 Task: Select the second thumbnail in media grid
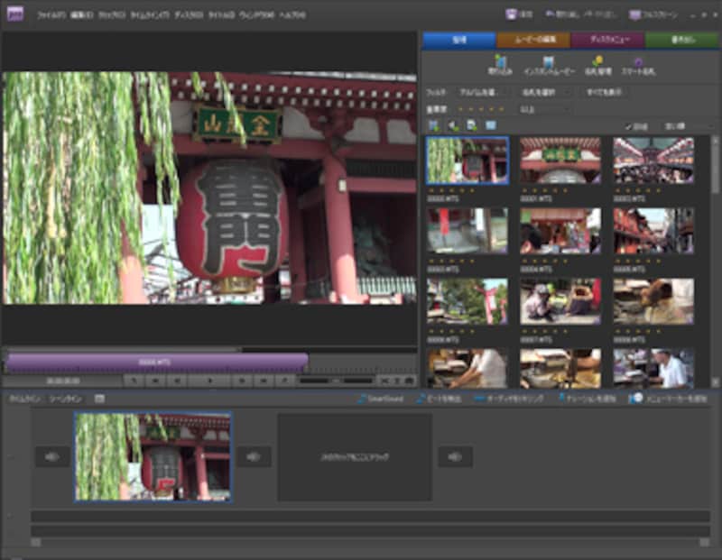(560, 160)
